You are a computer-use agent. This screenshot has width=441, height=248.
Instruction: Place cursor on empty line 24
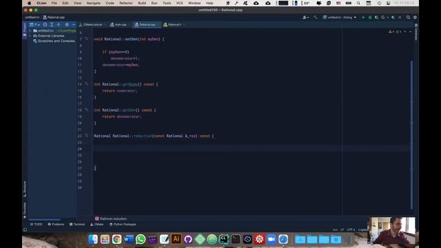point(251,149)
